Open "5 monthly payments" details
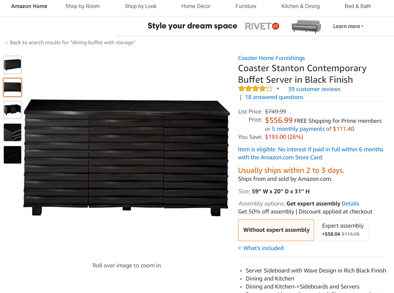394x293 pixels. click(x=298, y=129)
